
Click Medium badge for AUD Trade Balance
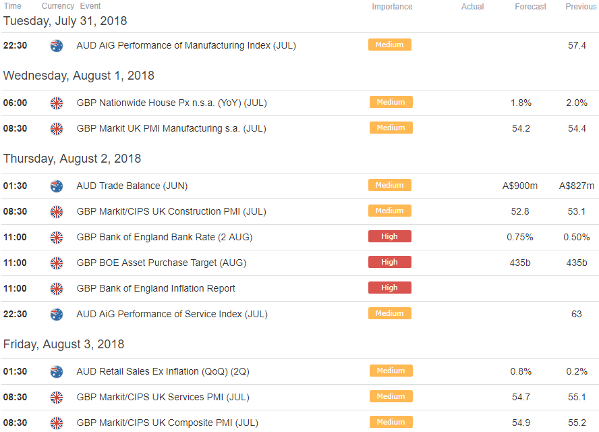390,185
